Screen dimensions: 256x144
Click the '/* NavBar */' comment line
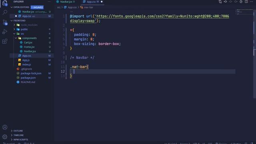82,58
